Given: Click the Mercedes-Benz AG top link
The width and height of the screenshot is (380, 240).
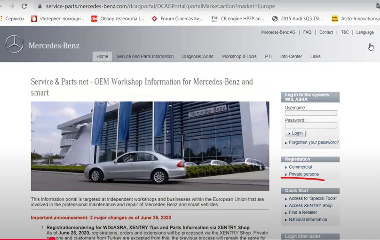Looking at the screenshot, I should 278,32.
